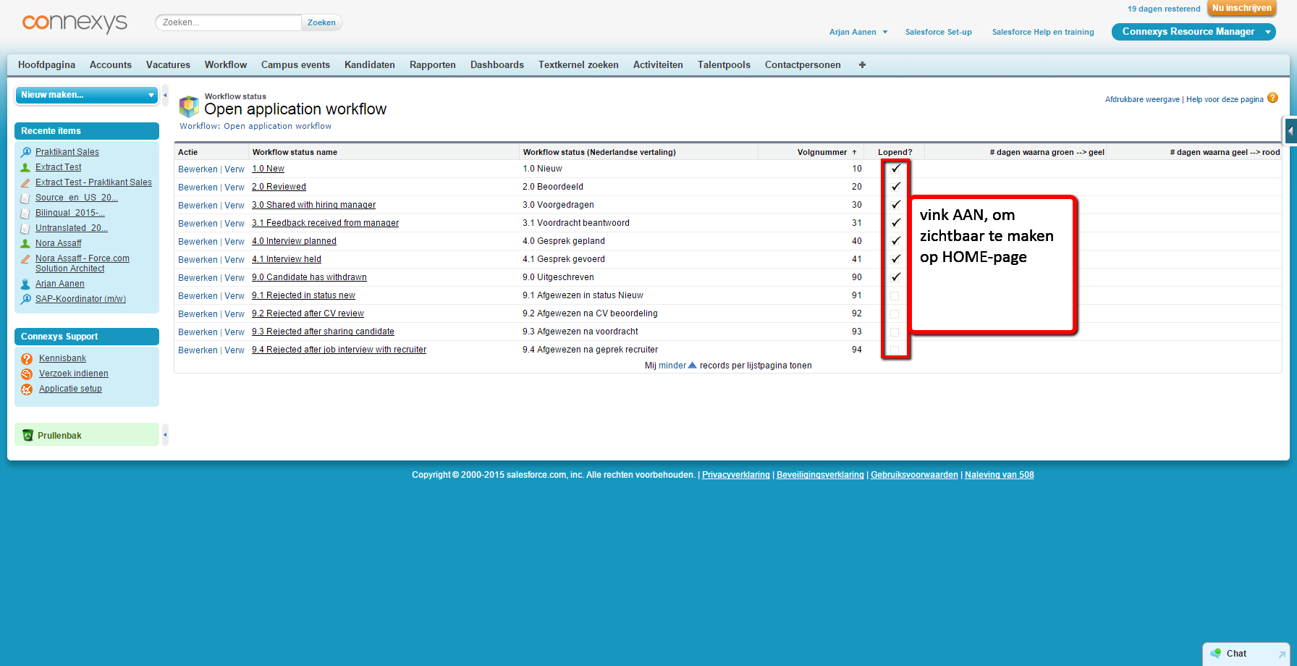
Task: Click the Nu inschrijven button
Action: (x=1242, y=9)
